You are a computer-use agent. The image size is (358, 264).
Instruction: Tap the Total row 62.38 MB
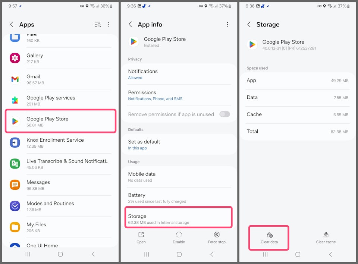click(298, 132)
